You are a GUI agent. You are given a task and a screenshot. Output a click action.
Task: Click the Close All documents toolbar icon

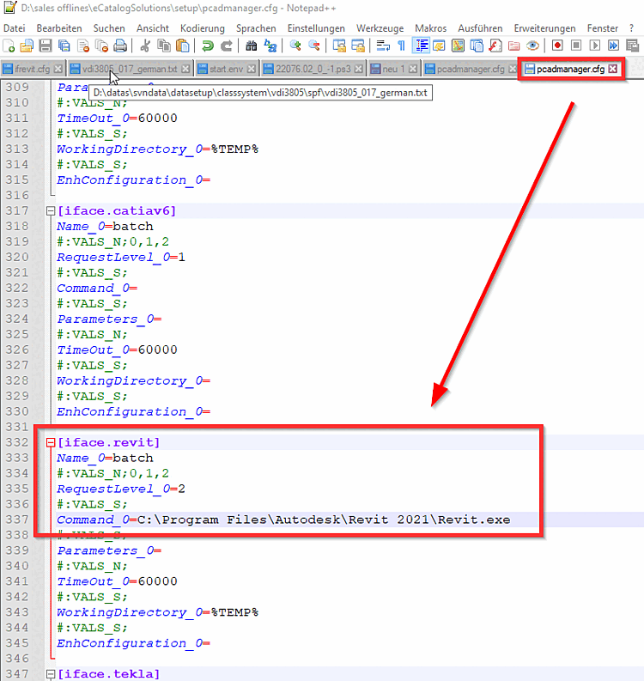tap(101, 46)
